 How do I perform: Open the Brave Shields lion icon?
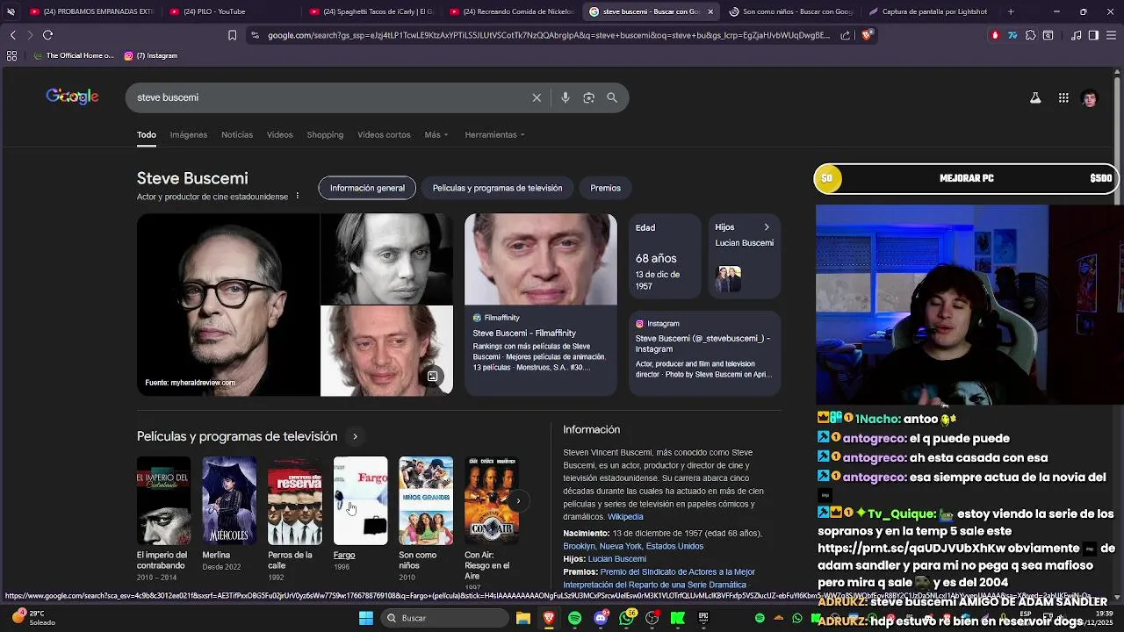click(867, 35)
